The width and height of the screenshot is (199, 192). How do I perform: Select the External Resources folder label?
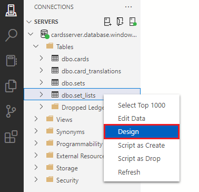[x=80, y=156]
